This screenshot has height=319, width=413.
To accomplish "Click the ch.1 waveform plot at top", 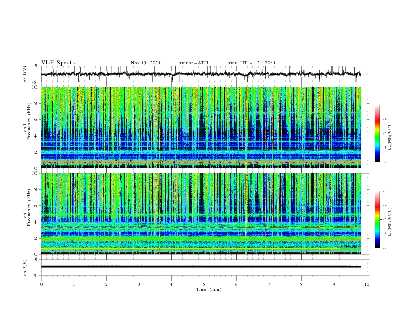I will click(205, 74).
